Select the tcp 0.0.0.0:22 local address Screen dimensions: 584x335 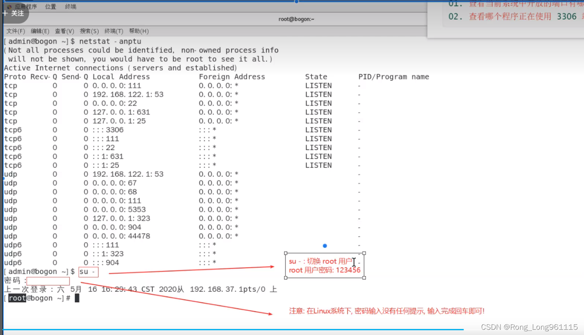pyautogui.click(x=115, y=103)
